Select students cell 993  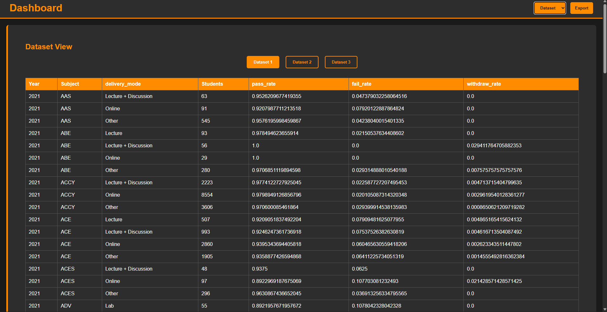(x=223, y=232)
